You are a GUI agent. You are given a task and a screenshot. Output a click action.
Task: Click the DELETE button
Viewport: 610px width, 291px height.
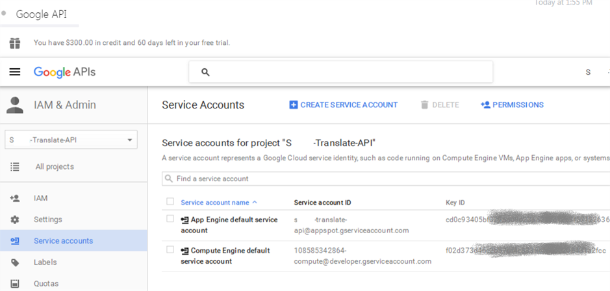[440, 105]
